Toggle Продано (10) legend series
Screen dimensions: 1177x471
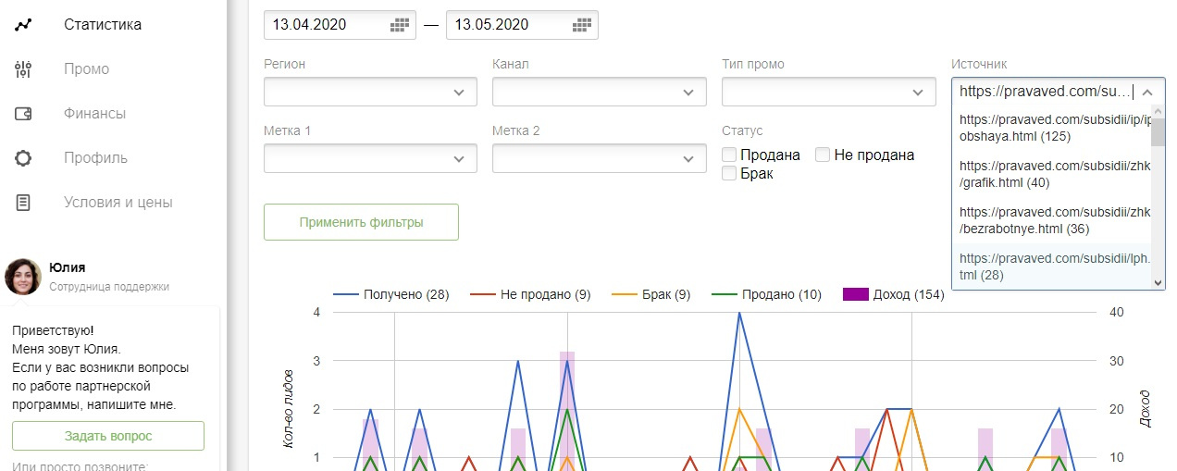tap(766, 294)
